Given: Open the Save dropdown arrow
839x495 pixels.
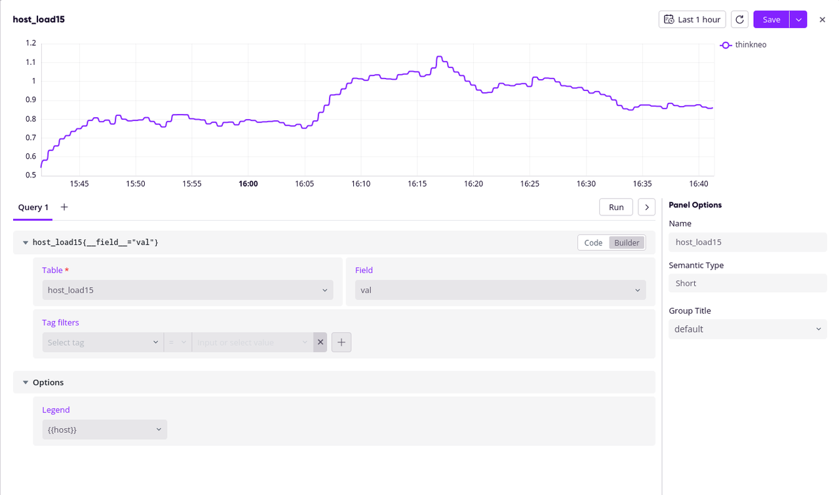Looking at the screenshot, I should coord(798,20).
